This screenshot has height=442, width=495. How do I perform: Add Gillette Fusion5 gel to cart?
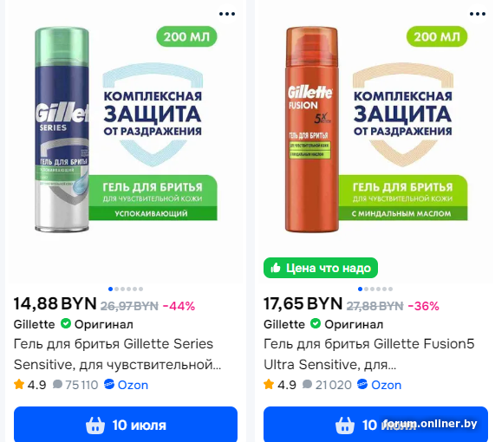point(375,425)
